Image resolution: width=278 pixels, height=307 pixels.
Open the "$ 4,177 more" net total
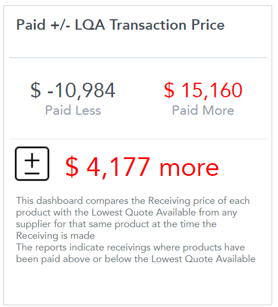(x=142, y=167)
